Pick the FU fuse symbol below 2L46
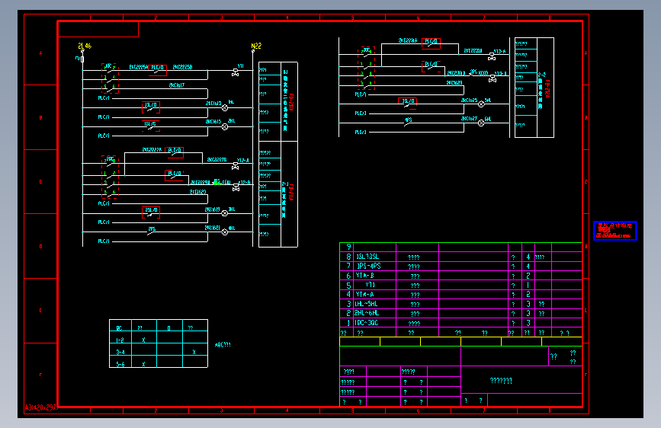This screenshot has width=661, height=428. (82, 59)
